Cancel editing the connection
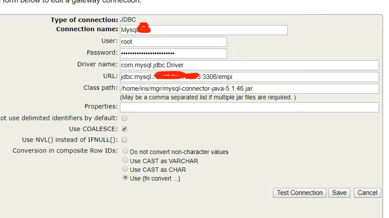Screen dimensions: 389x218 [367, 193]
